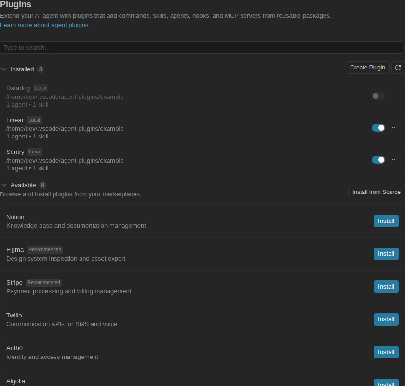Install the Notion plugin
Image resolution: width=405 pixels, height=386 pixels.
click(x=386, y=221)
